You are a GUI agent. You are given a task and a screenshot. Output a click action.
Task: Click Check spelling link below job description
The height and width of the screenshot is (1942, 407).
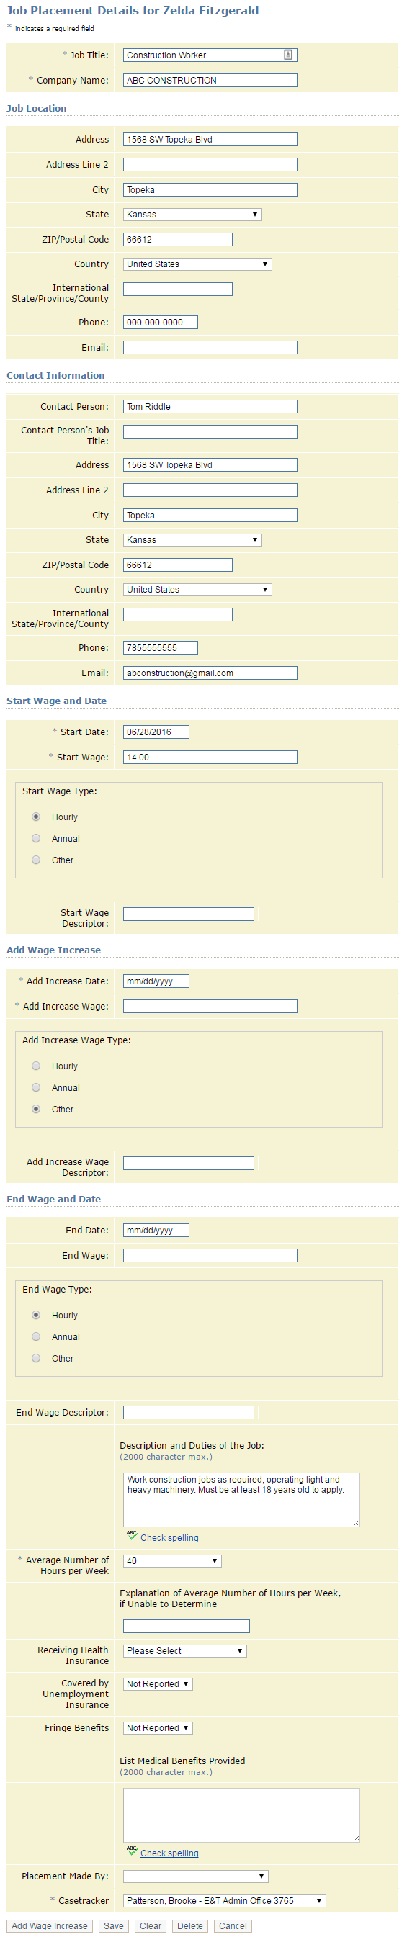[x=169, y=1538]
